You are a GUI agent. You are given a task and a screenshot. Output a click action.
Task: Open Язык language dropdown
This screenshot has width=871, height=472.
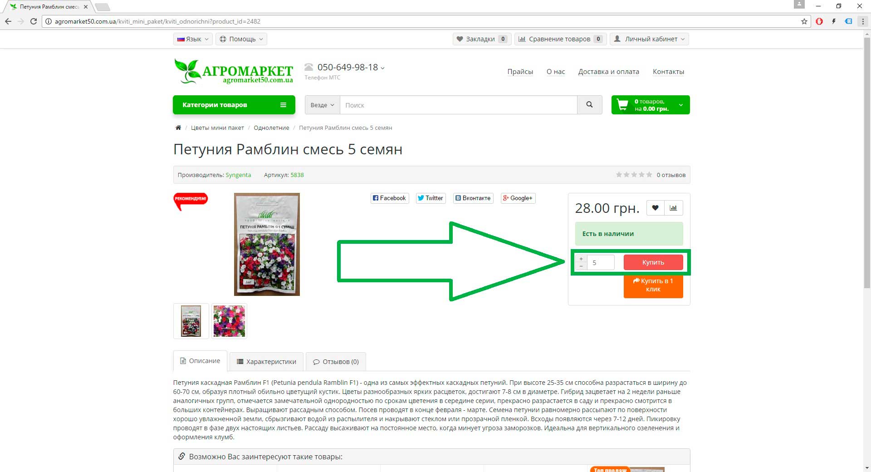(193, 39)
